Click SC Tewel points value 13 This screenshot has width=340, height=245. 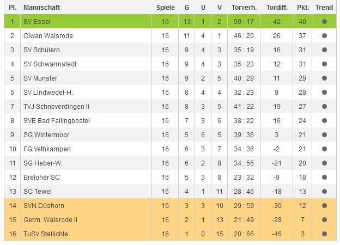[302, 192]
